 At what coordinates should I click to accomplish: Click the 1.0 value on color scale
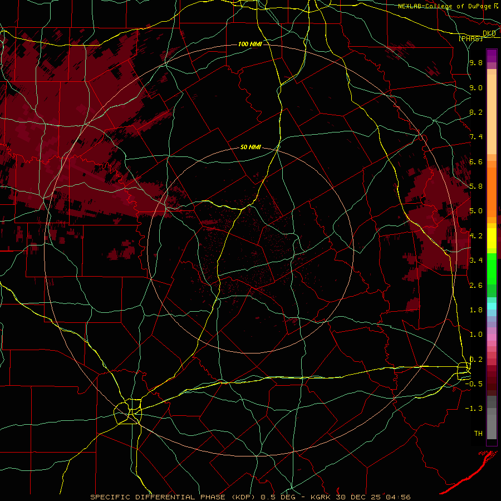pos(476,335)
